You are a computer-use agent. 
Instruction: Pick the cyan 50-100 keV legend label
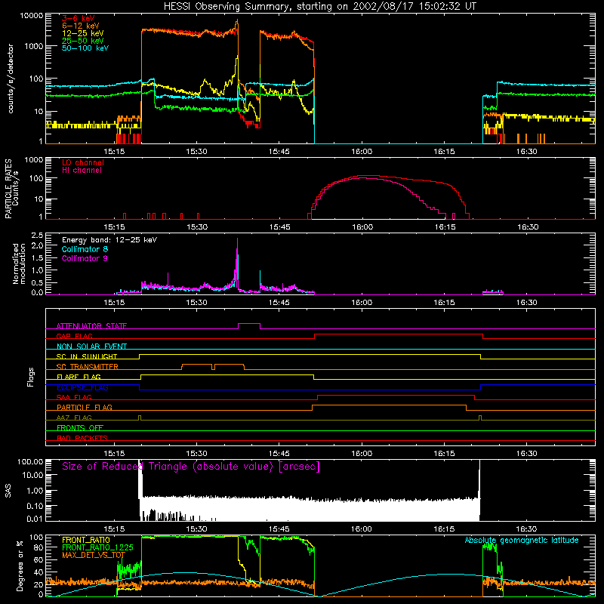[85, 48]
